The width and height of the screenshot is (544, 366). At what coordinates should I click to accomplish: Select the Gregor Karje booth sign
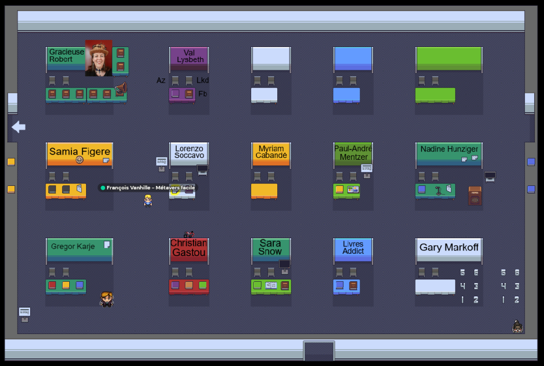80,249
